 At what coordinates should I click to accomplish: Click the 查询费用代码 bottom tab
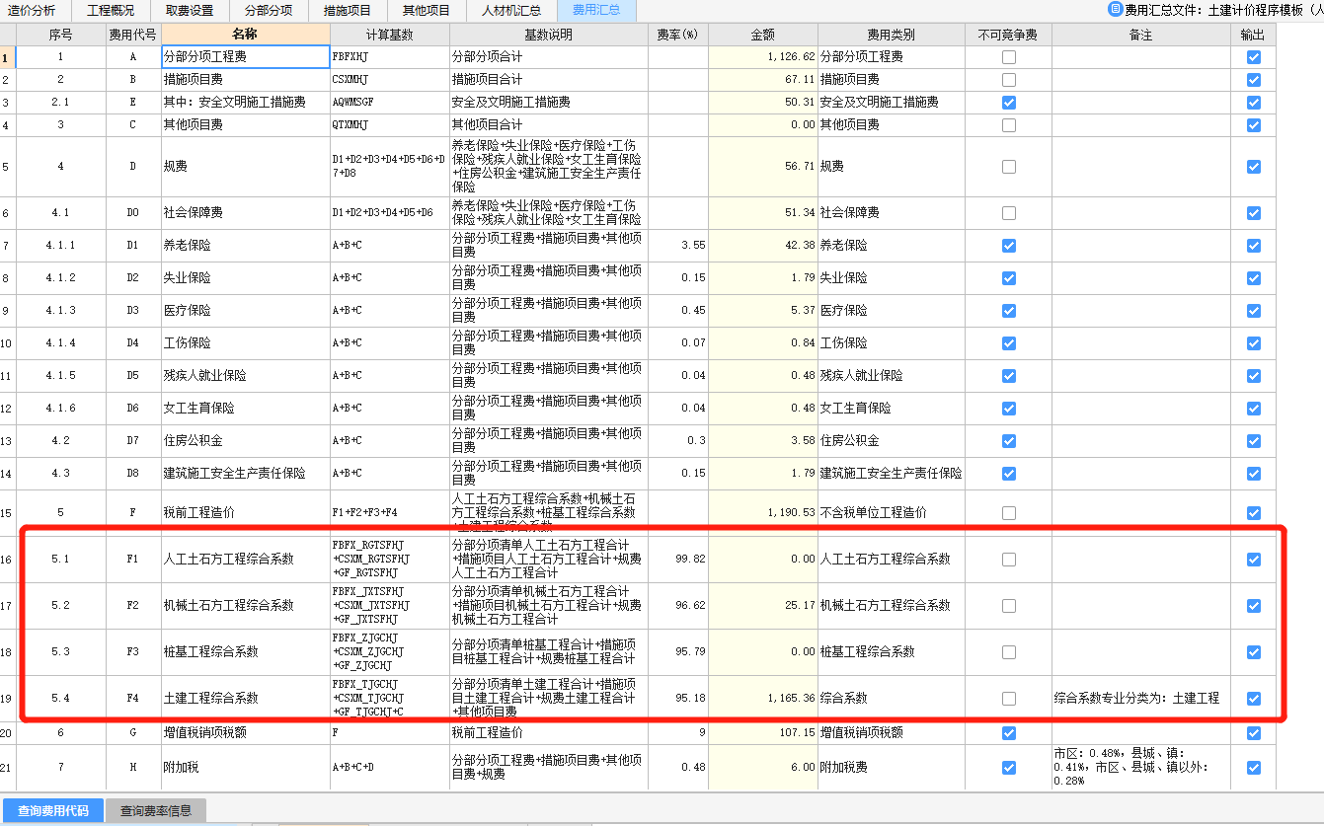point(53,811)
